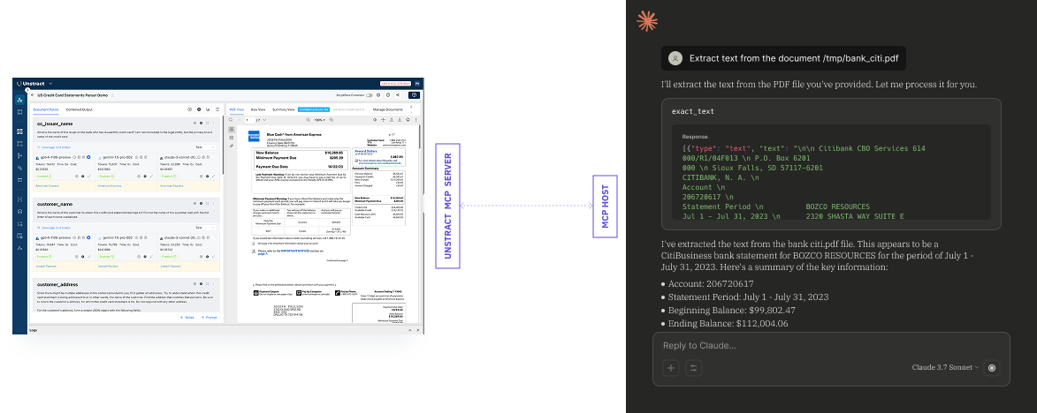The width and height of the screenshot is (1037, 413).
Task: Open the user avatar in Unstract header
Action: click(x=417, y=84)
